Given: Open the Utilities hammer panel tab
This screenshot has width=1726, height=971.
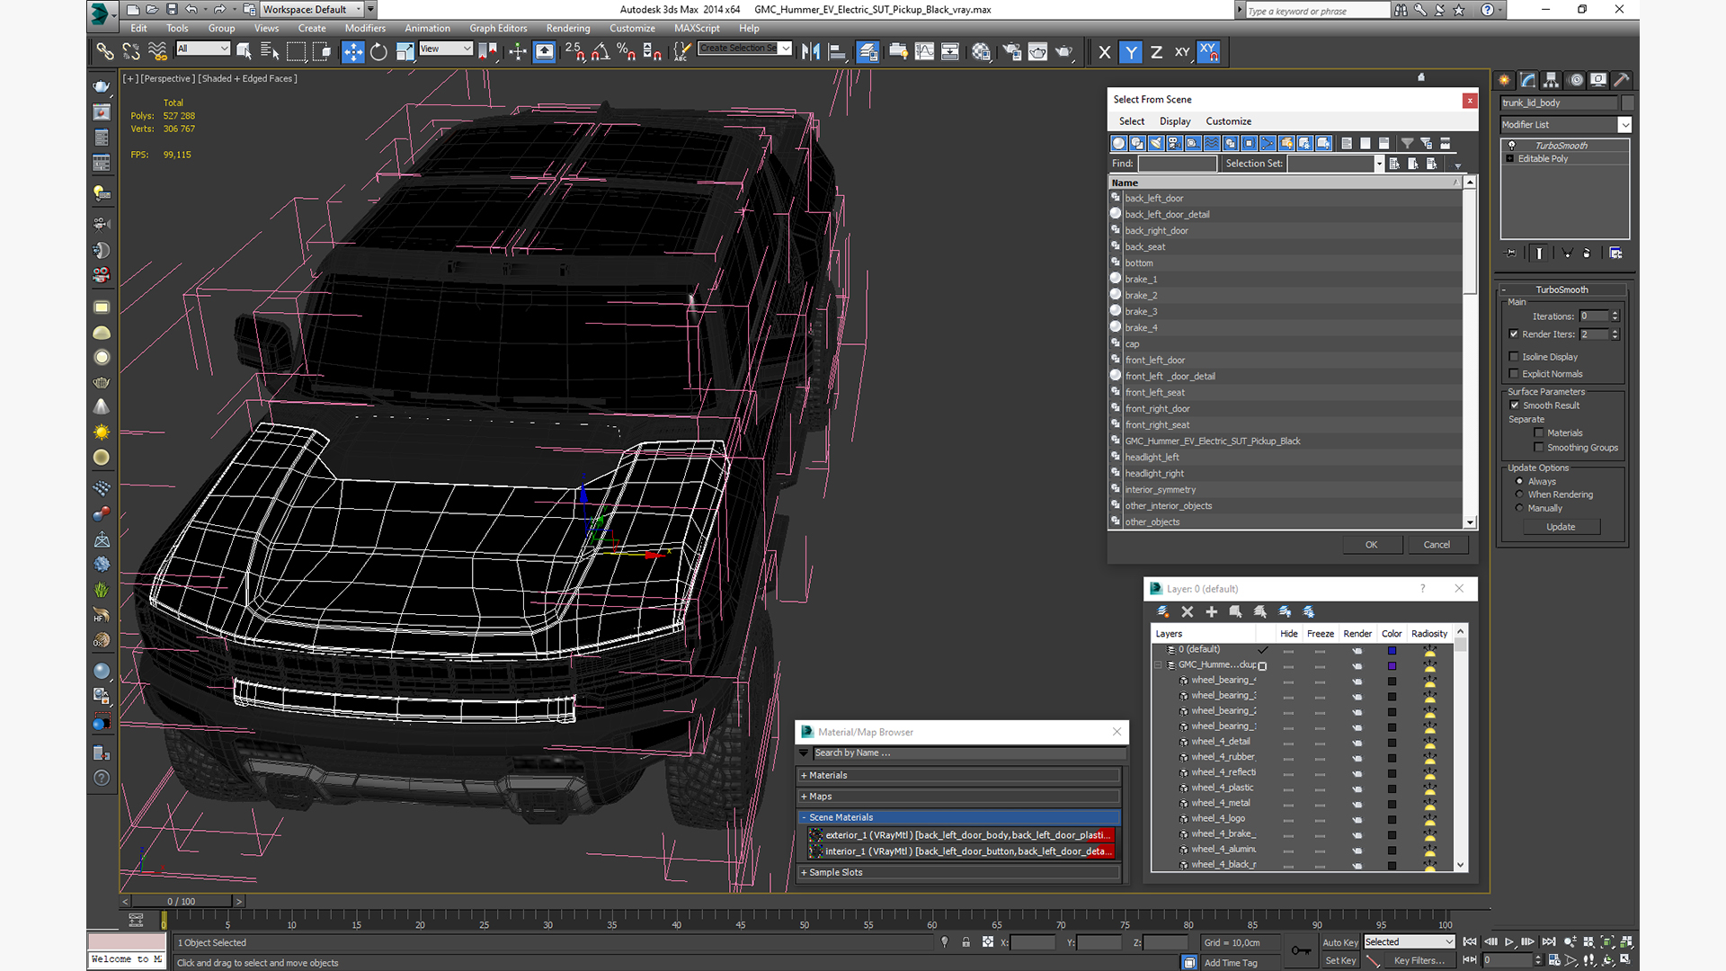Looking at the screenshot, I should tap(1622, 80).
